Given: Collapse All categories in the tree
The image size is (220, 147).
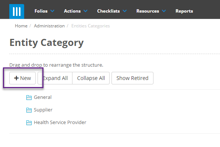Looking at the screenshot, I should pyautogui.click(x=91, y=78).
